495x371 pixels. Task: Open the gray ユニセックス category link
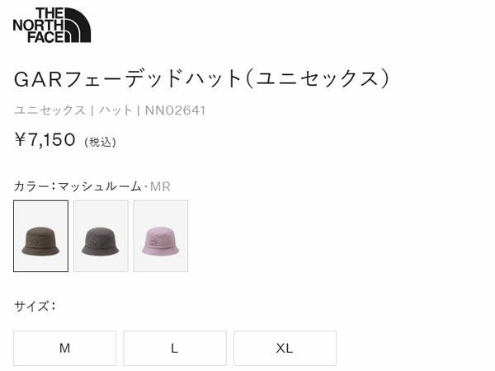click(49, 110)
